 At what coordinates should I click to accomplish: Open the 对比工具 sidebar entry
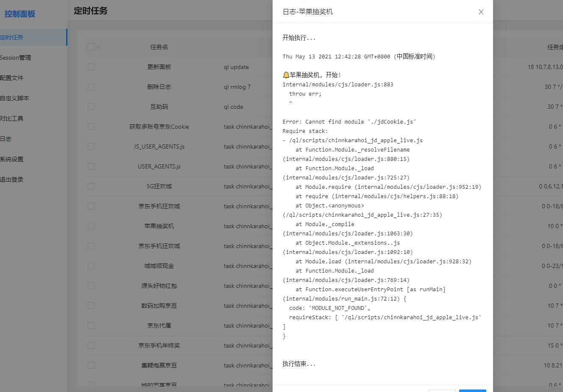pos(13,118)
